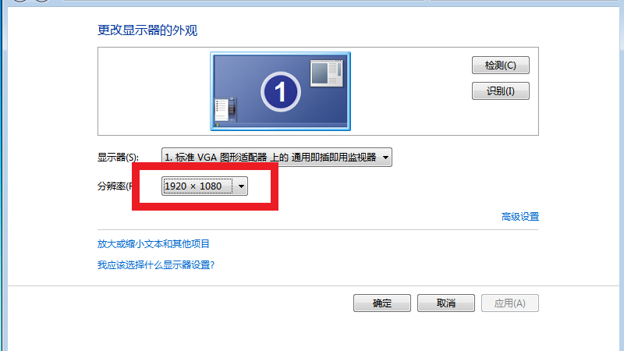Expand the 显示器 dropdown arrow
624x351 pixels.
pos(385,158)
